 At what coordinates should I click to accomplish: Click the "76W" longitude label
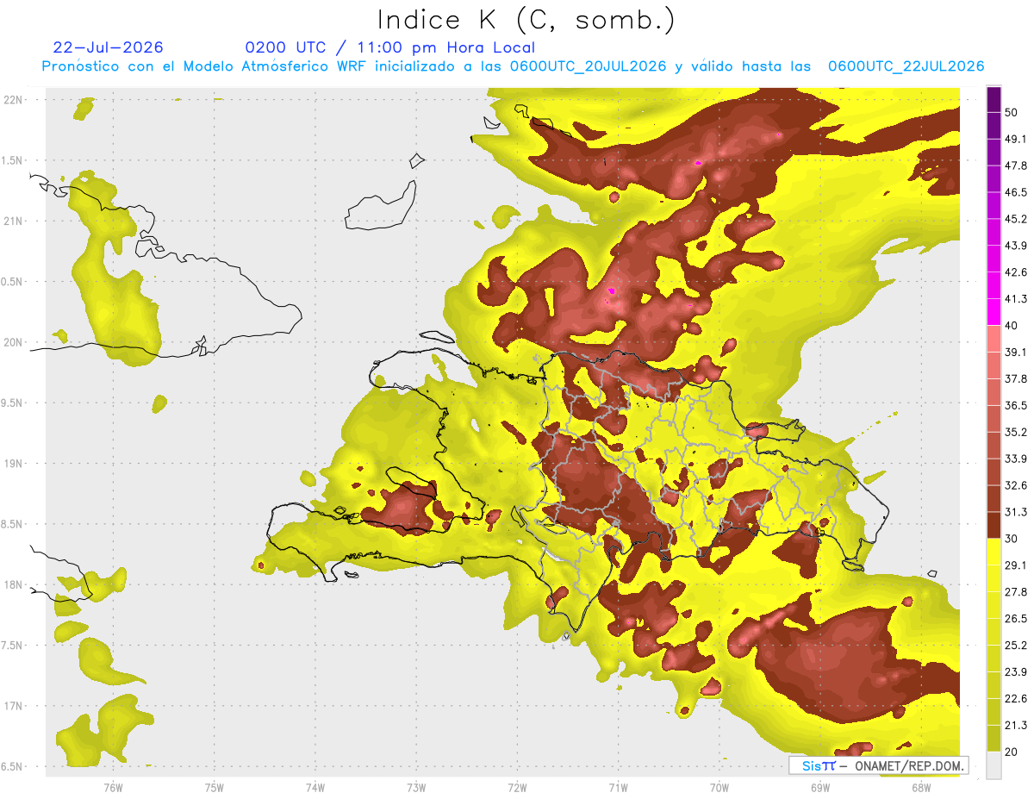112,787
